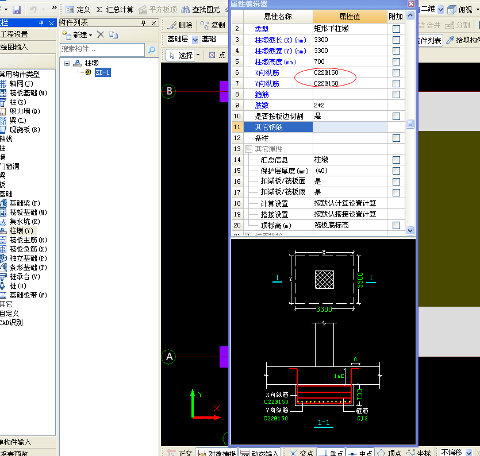Open 工程设置 panel tab
This screenshot has width=480, height=456.
click(28, 34)
